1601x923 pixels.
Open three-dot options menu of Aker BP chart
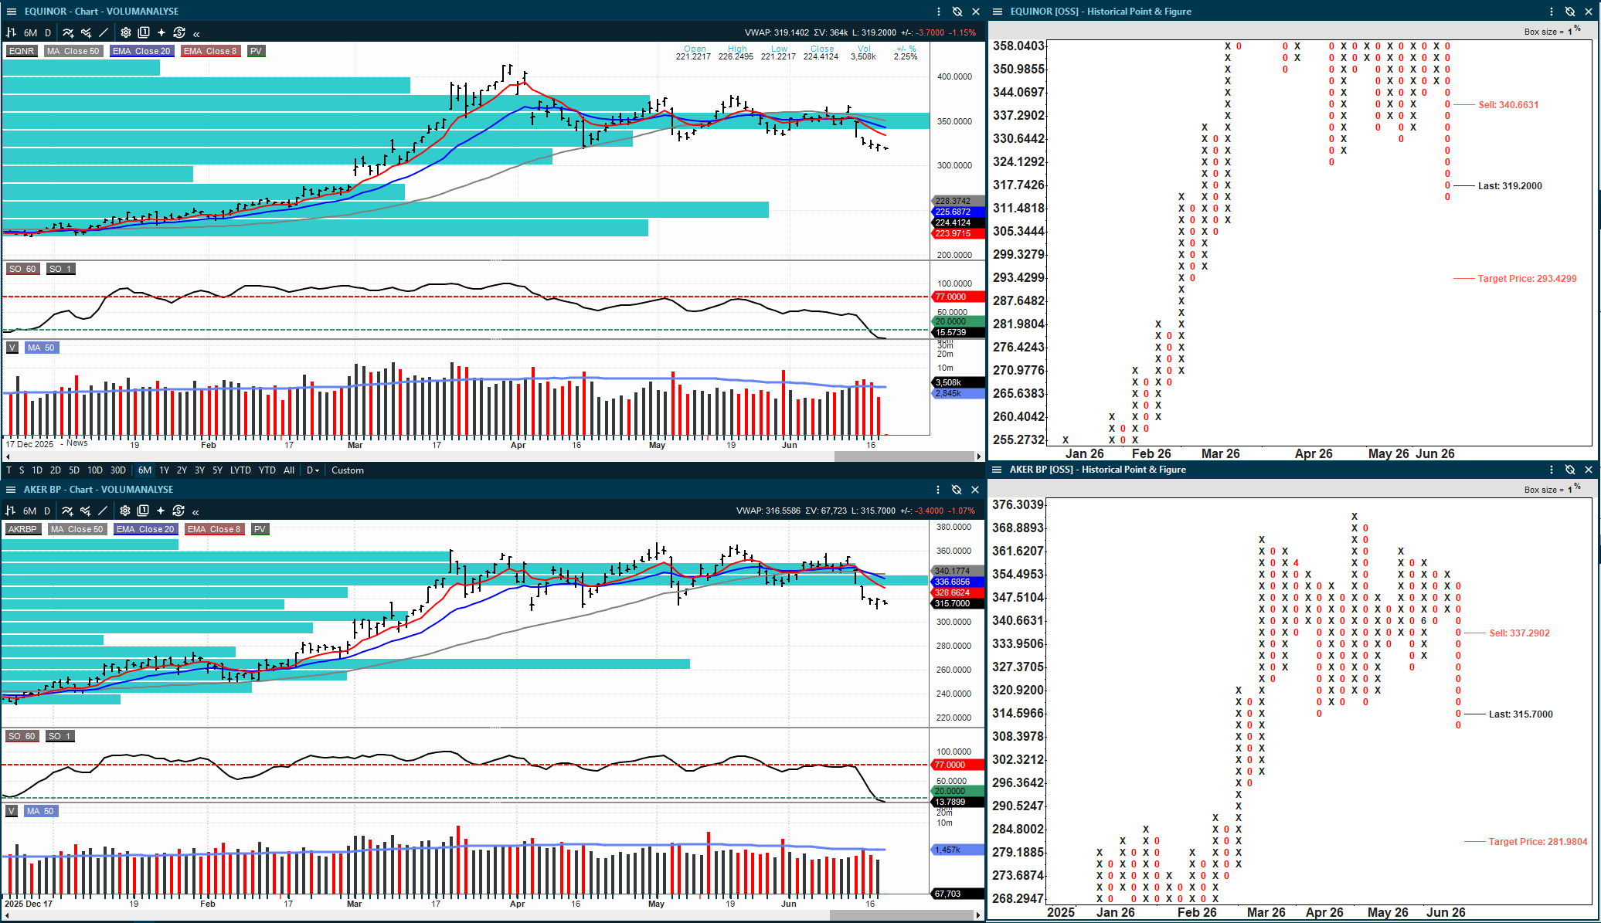938,490
